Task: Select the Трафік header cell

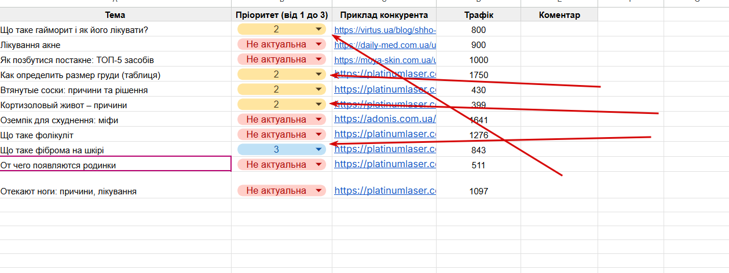Action: point(478,15)
